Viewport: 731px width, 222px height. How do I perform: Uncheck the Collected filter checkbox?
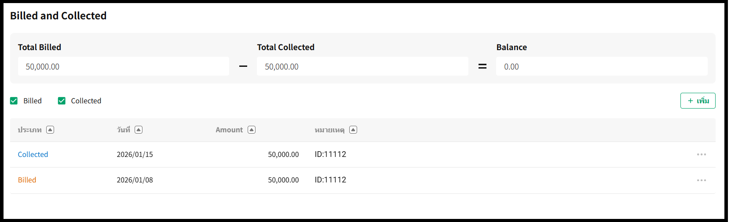pos(62,101)
